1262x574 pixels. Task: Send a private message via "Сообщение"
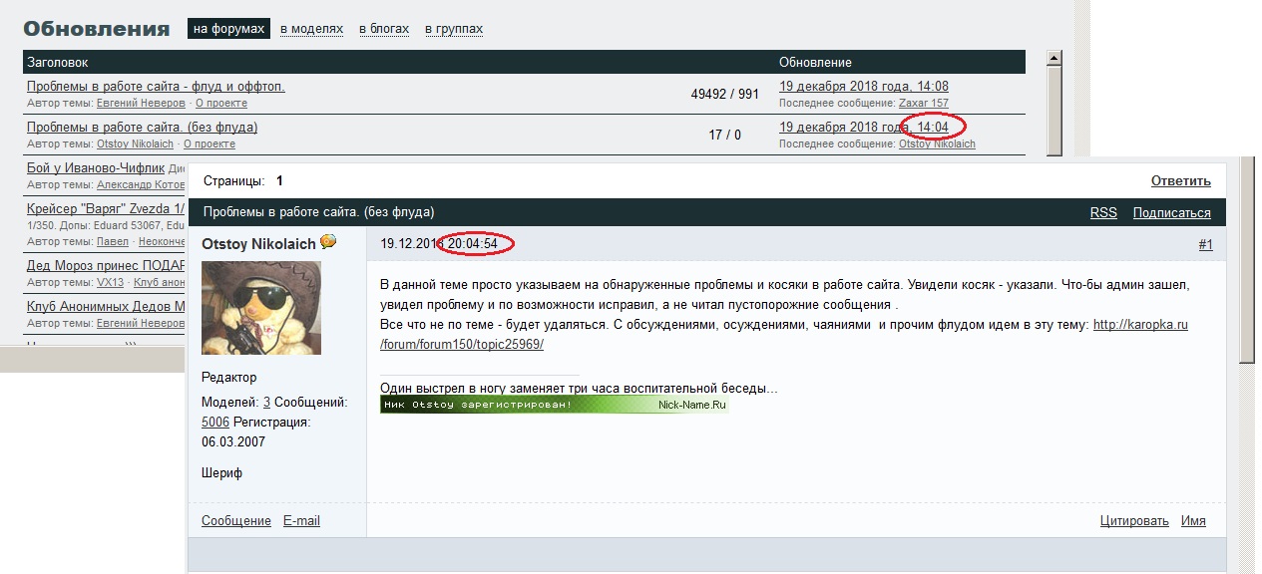tap(236, 520)
